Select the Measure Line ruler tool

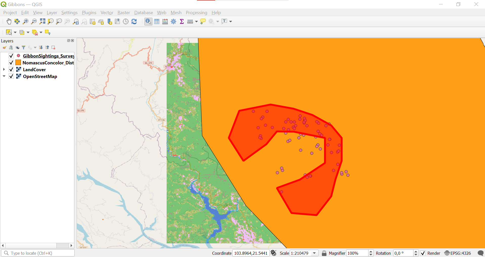point(190,21)
